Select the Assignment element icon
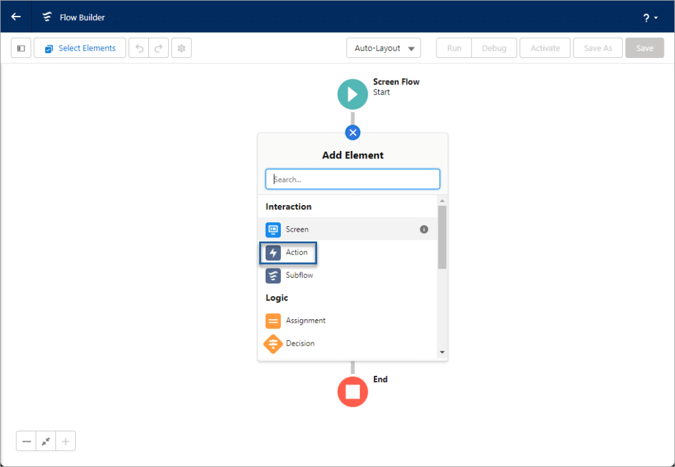 click(x=273, y=321)
